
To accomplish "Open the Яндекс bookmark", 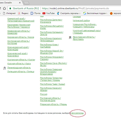I will click(x=23, y=13).
